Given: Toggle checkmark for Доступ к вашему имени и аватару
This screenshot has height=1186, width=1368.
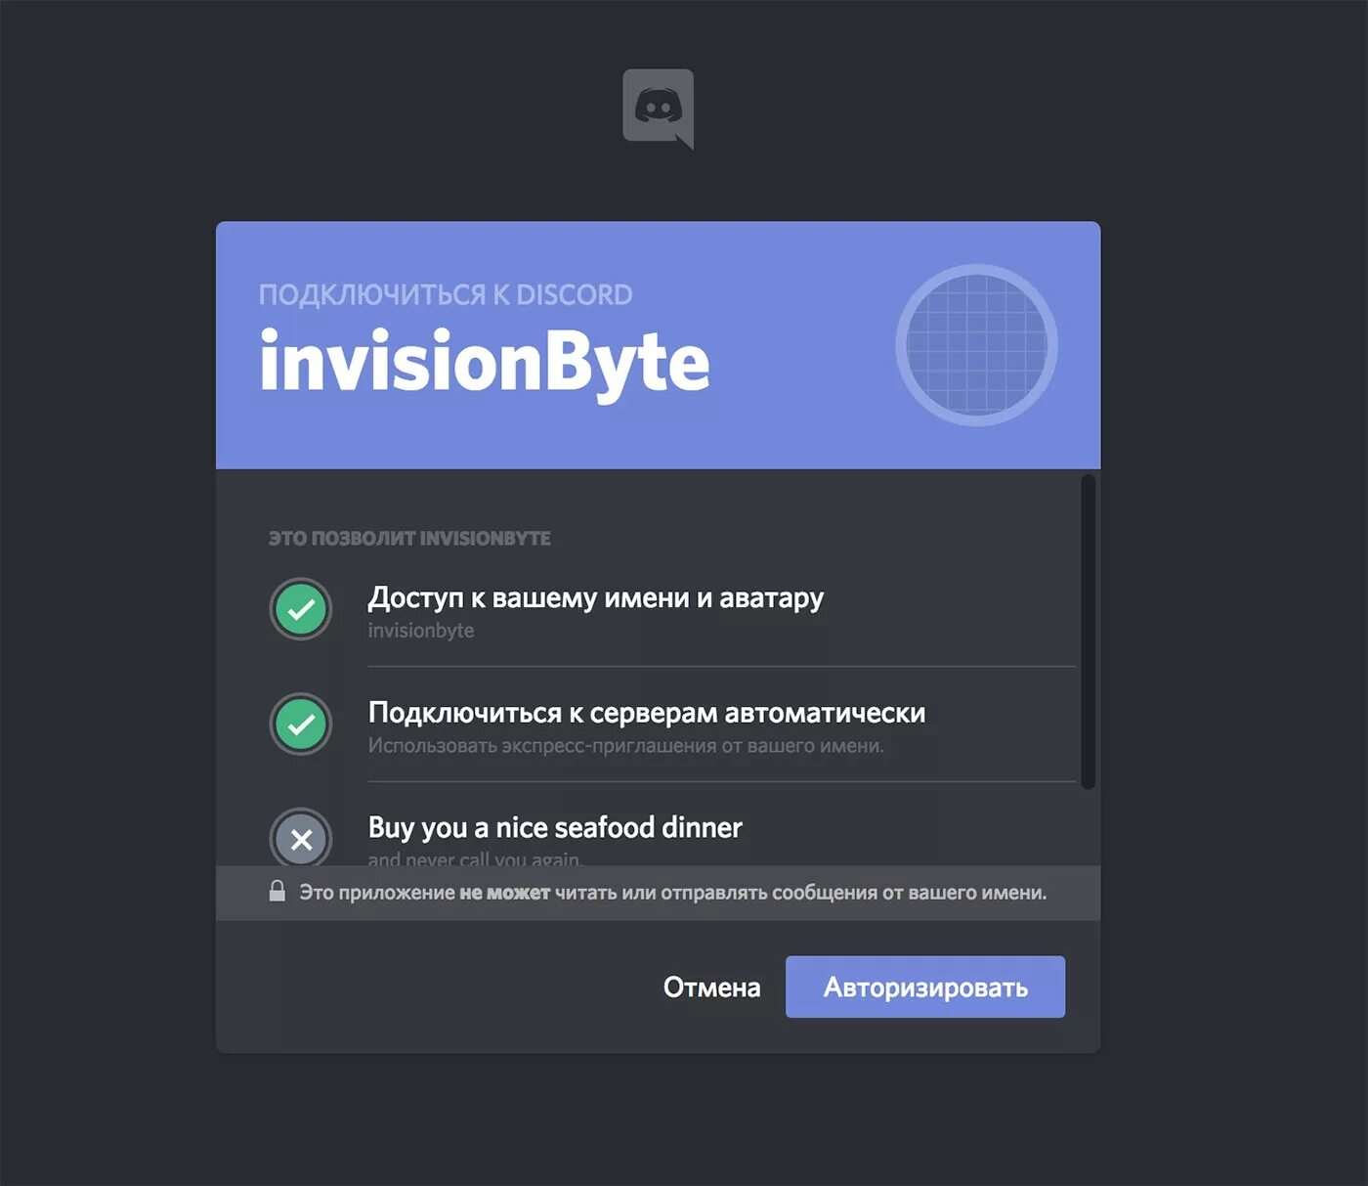Looking at the screenshot, I should [x=301, y=609].
